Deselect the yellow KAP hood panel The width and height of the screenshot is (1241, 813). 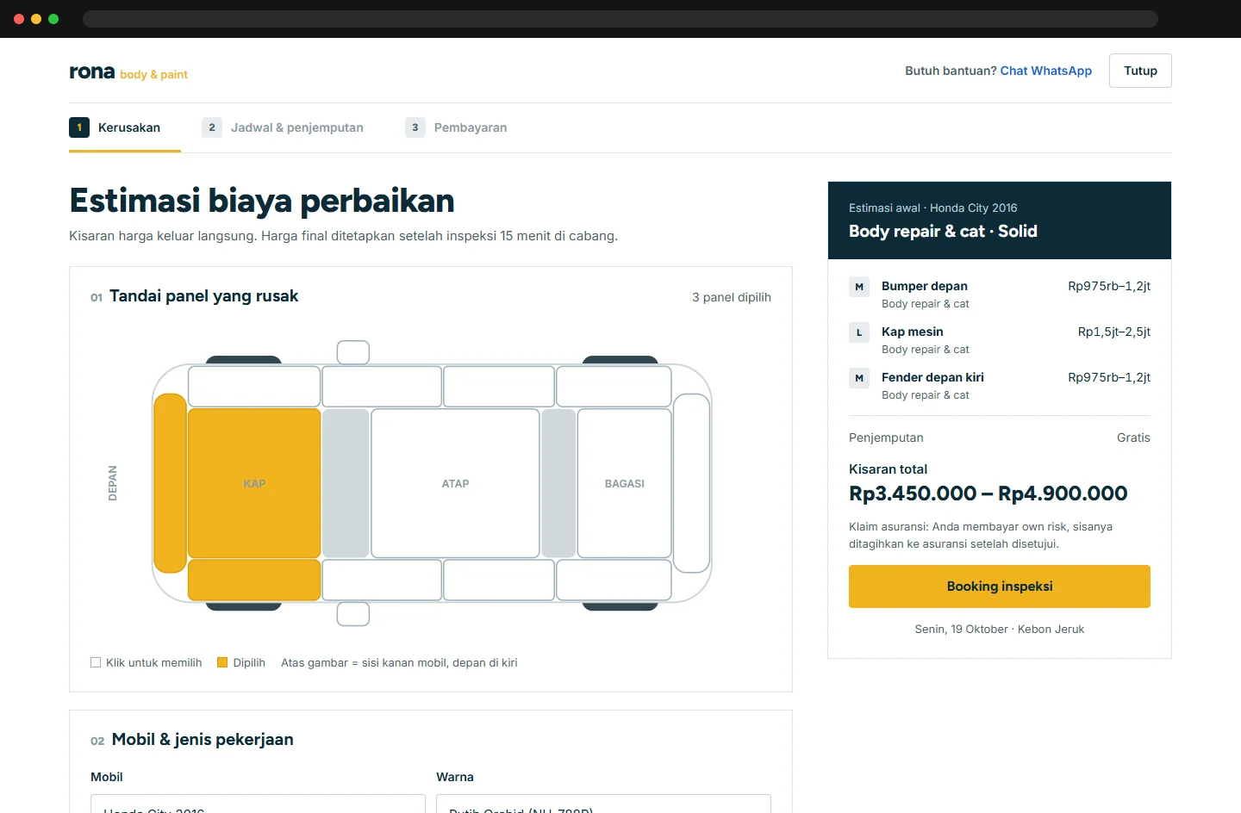coord(254,483)
